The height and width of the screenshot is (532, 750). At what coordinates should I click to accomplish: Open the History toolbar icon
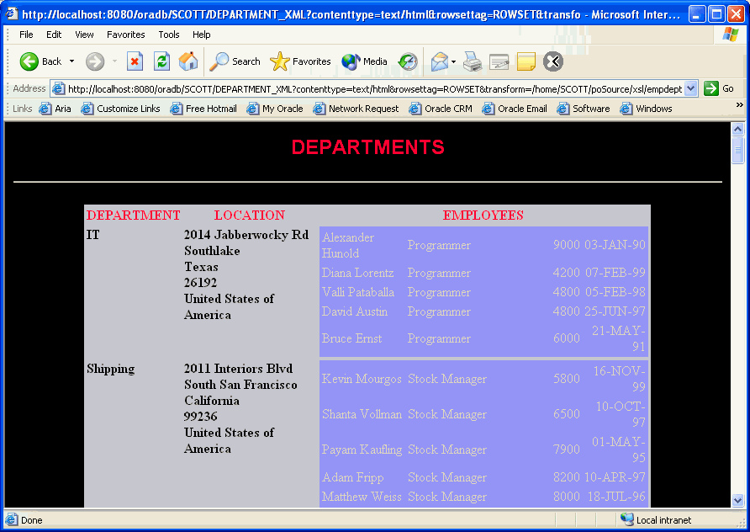point(408,61)
